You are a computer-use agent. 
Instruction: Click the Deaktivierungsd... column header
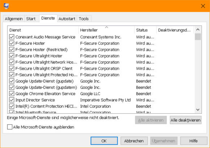[x=175, y=30]
